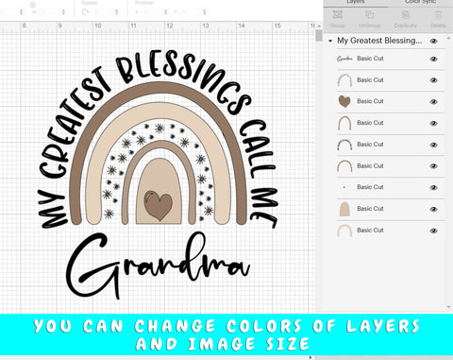Select the dark speckled arch layer thumbnail
453x360 pixels.
click(x=344, y=145)
